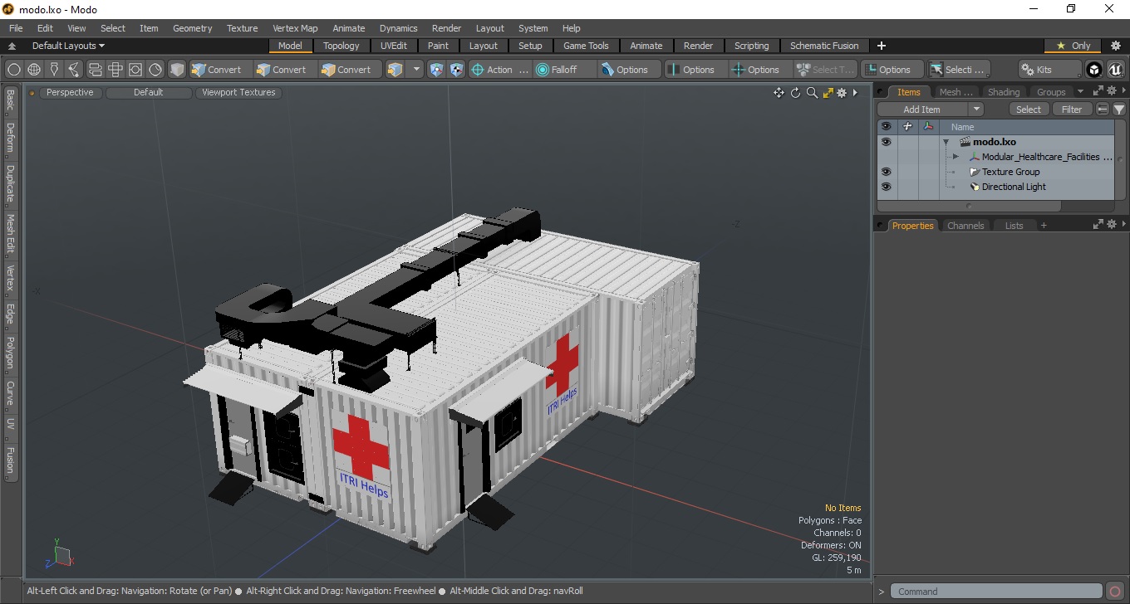Click the blue cube icon before dropdown arrow
Image resolution: width=1130 pixels, height=604 pixels.
pyautogui.click(x=395, y=70)
